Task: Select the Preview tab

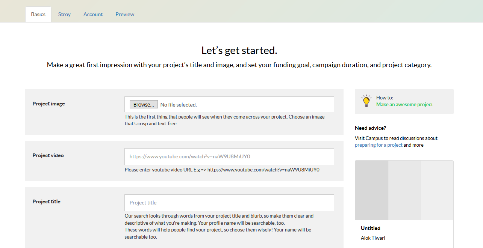Action: [x=125, y=14]
